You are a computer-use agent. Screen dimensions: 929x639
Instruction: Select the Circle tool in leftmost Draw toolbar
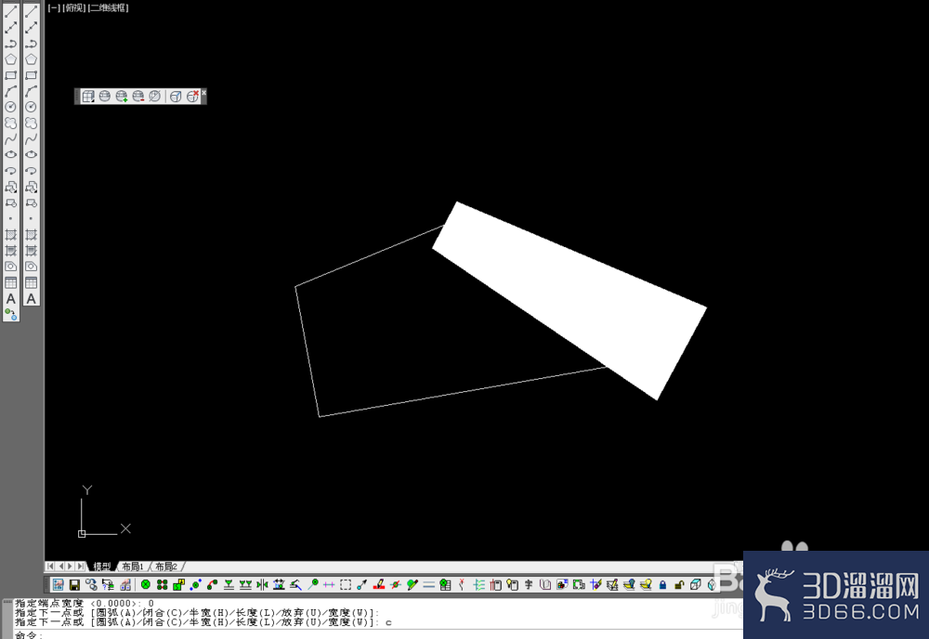tap(10, 107)
